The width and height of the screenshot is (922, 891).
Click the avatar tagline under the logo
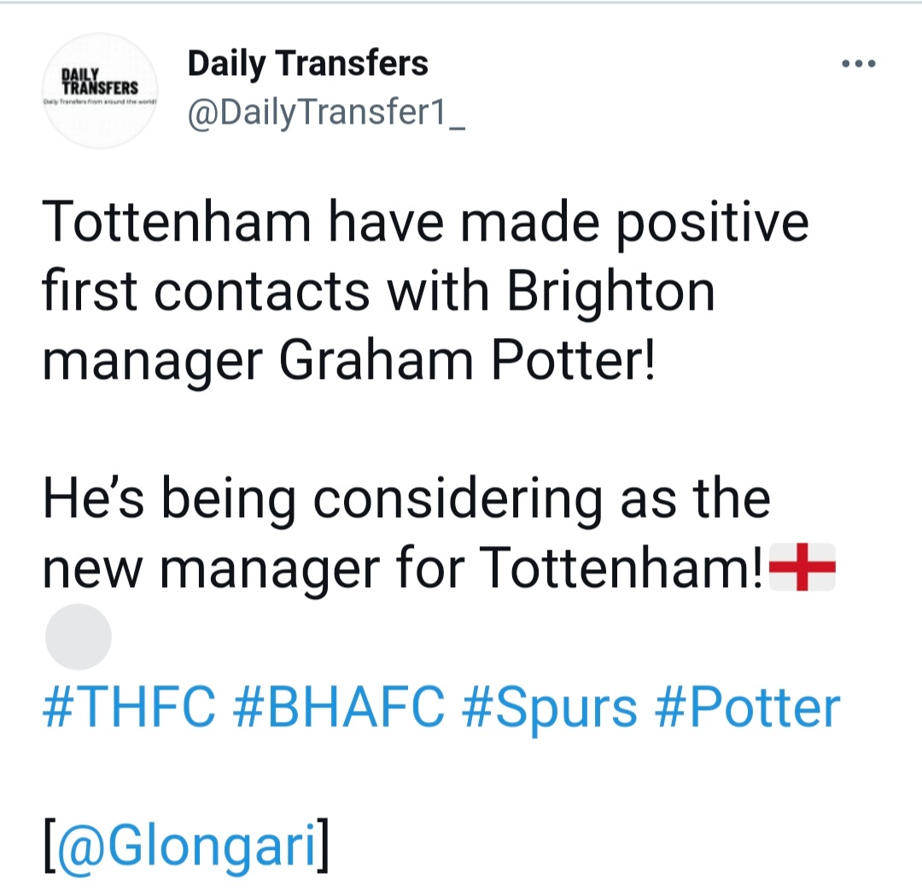100,102
